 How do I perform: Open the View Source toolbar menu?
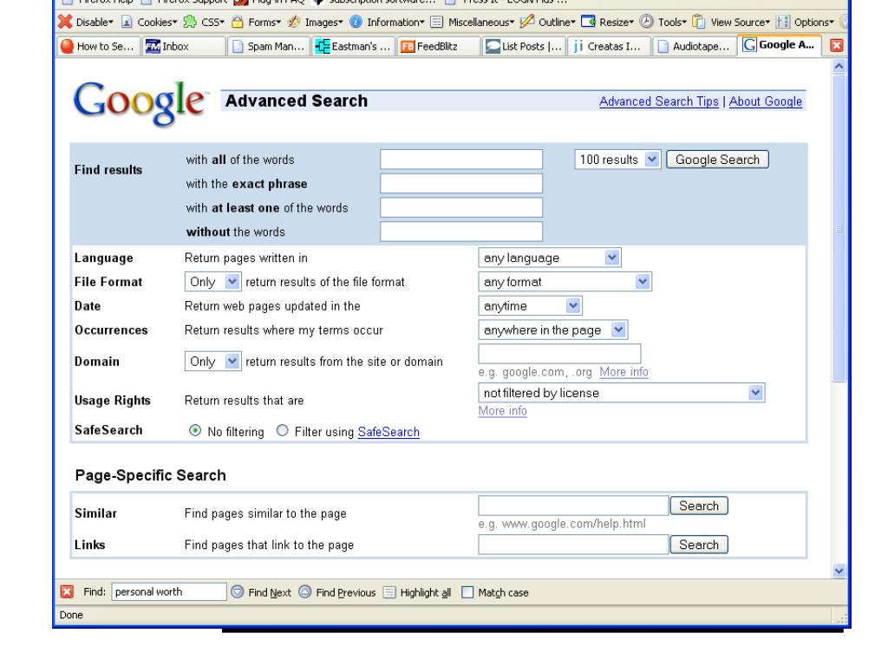[x=732, y=22]
